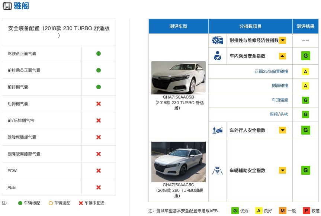Viewport: 321px width, 216px height.
Task: Click the green G 优秀 legend badge
Action: (x=235, y=210)
